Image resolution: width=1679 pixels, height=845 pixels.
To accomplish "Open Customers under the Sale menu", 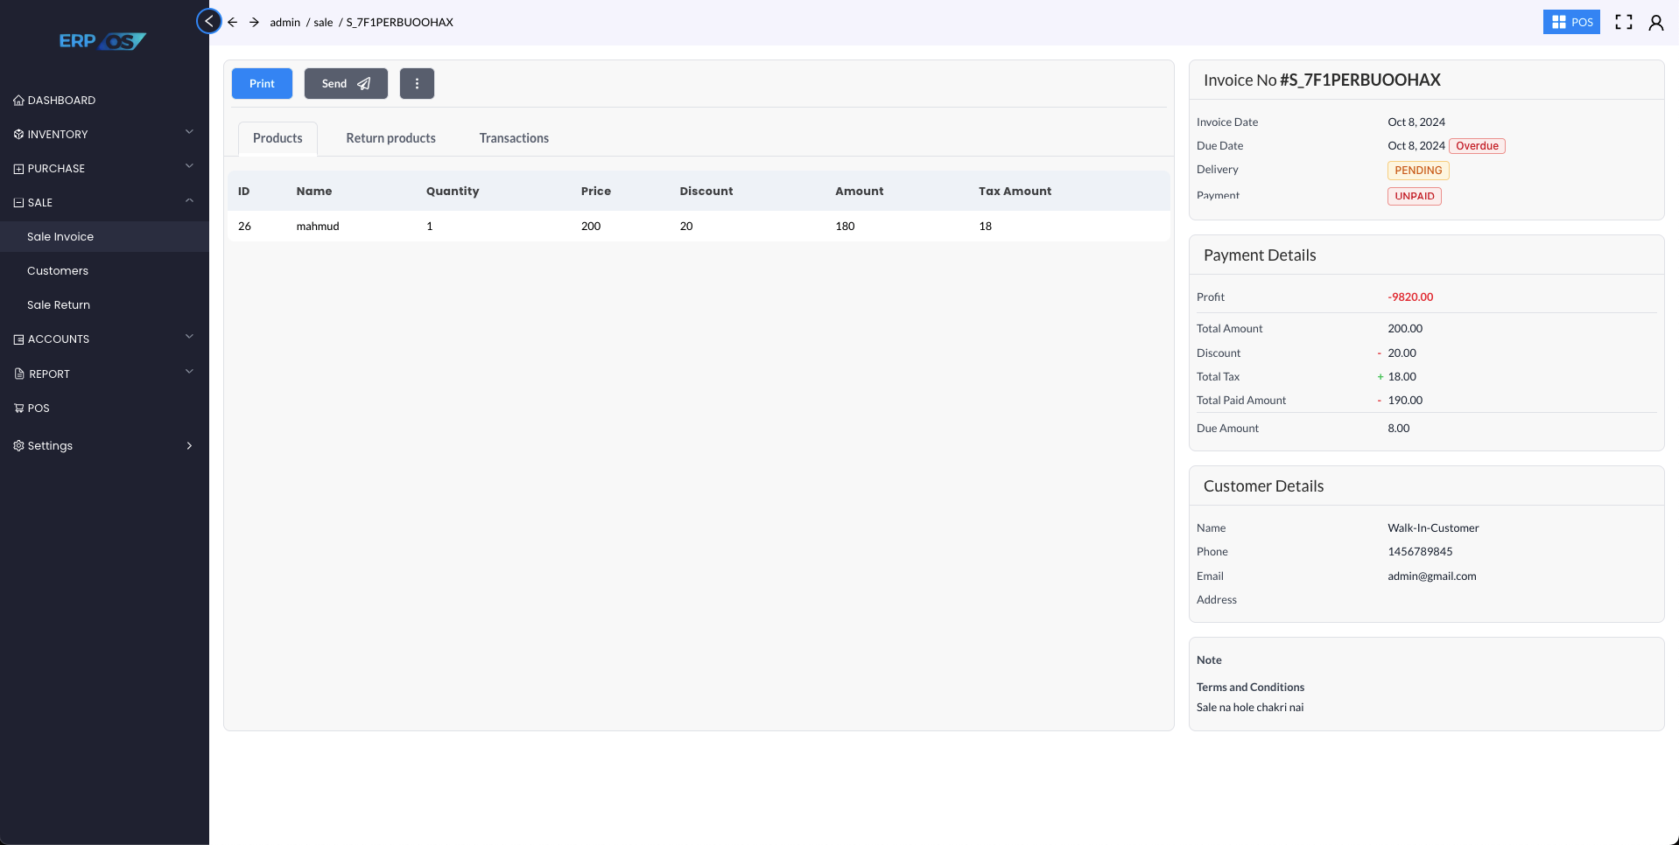I will click(58, 270).
